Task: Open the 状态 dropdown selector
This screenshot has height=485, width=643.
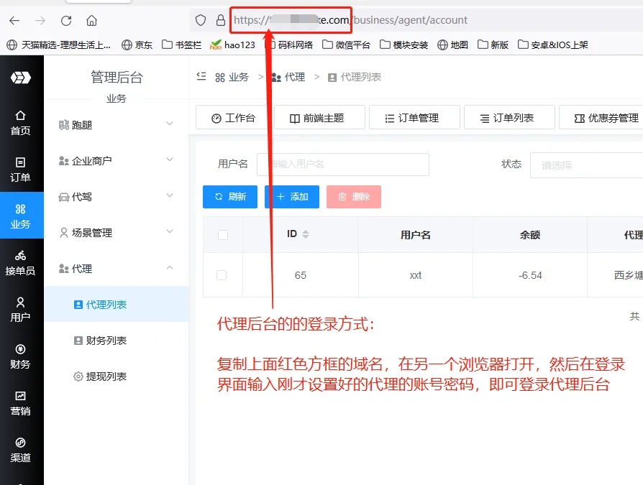Action: [x=586, y=165]
